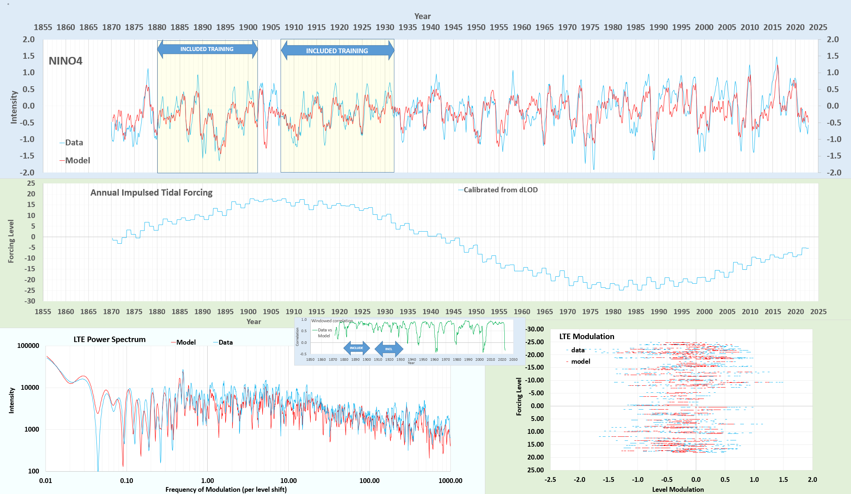Click the INCLUDED TRAINING arrow spanning 1880–1900
Viewport: 851px width, 494px height.
(x=207, y=49)
